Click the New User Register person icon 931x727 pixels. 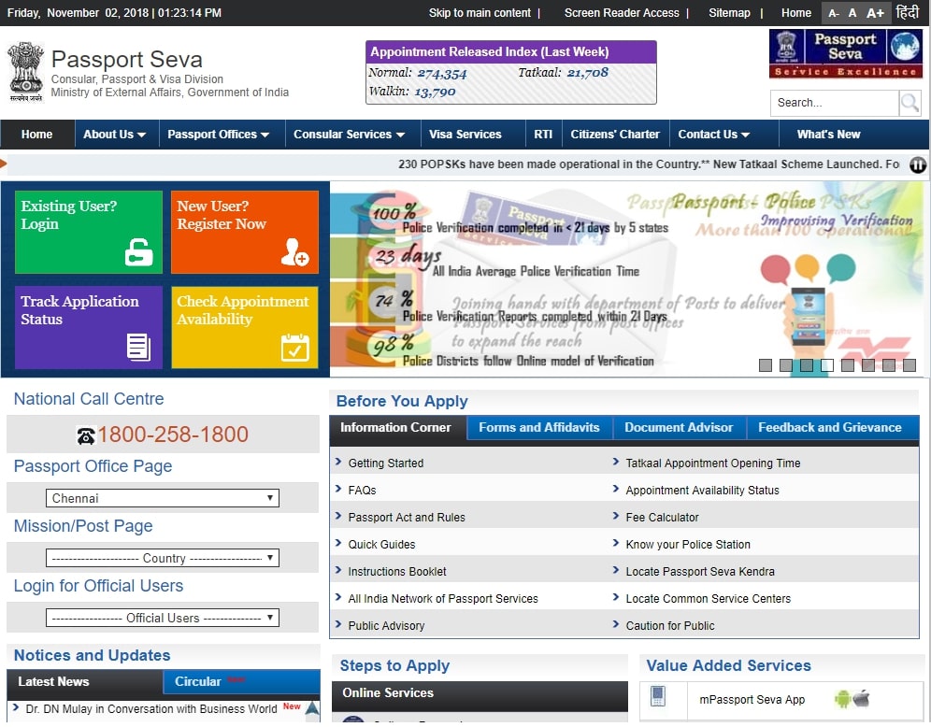pos(294,251)
